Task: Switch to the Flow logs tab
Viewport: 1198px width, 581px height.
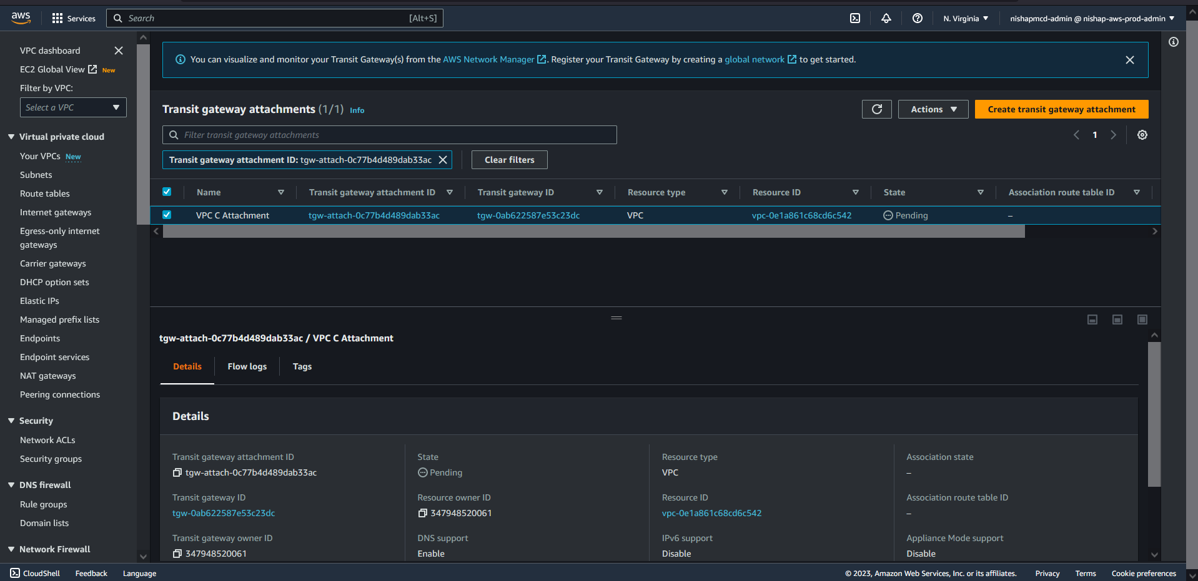Action: click(x=247, y=366)
